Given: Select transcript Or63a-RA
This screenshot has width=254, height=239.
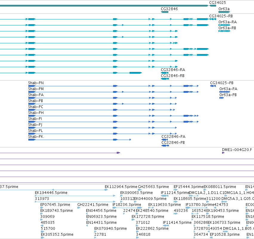Looking at the screenshot, I should (x=227, y=22).
